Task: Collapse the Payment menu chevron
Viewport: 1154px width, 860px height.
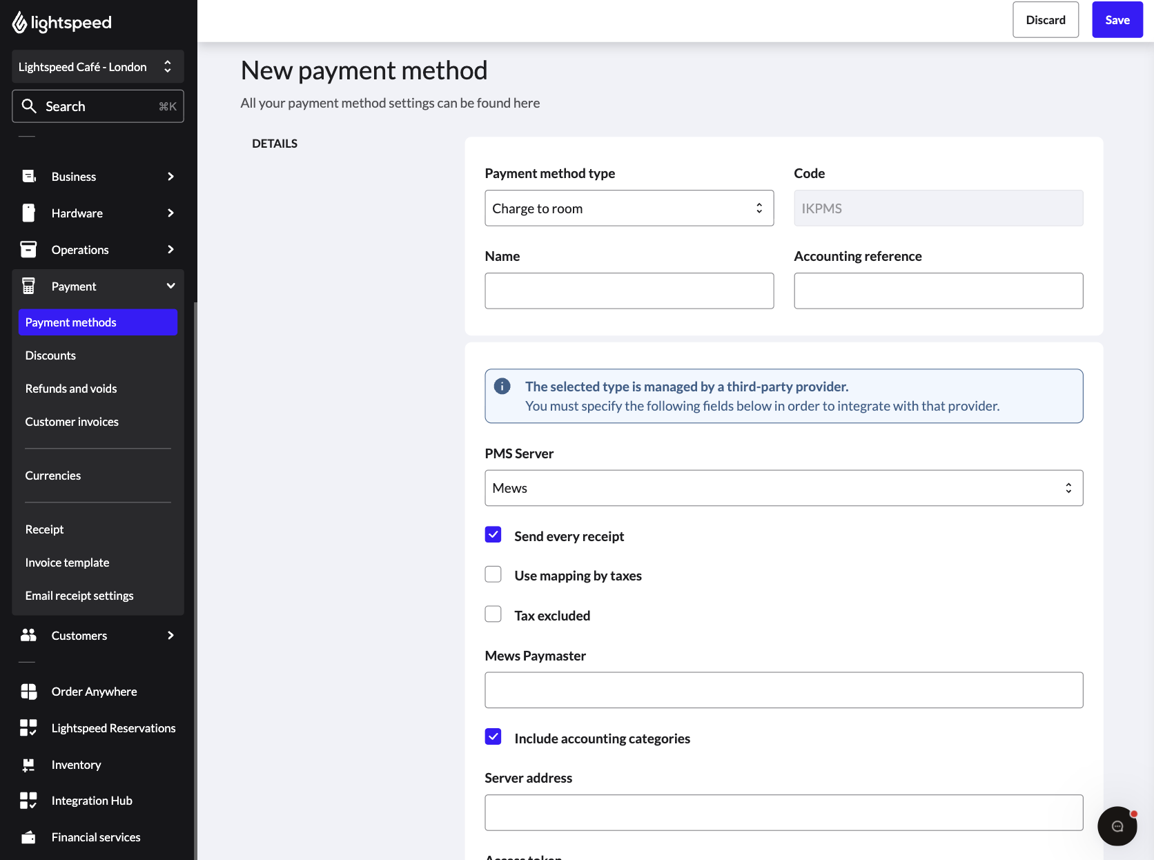Action: 170,286
